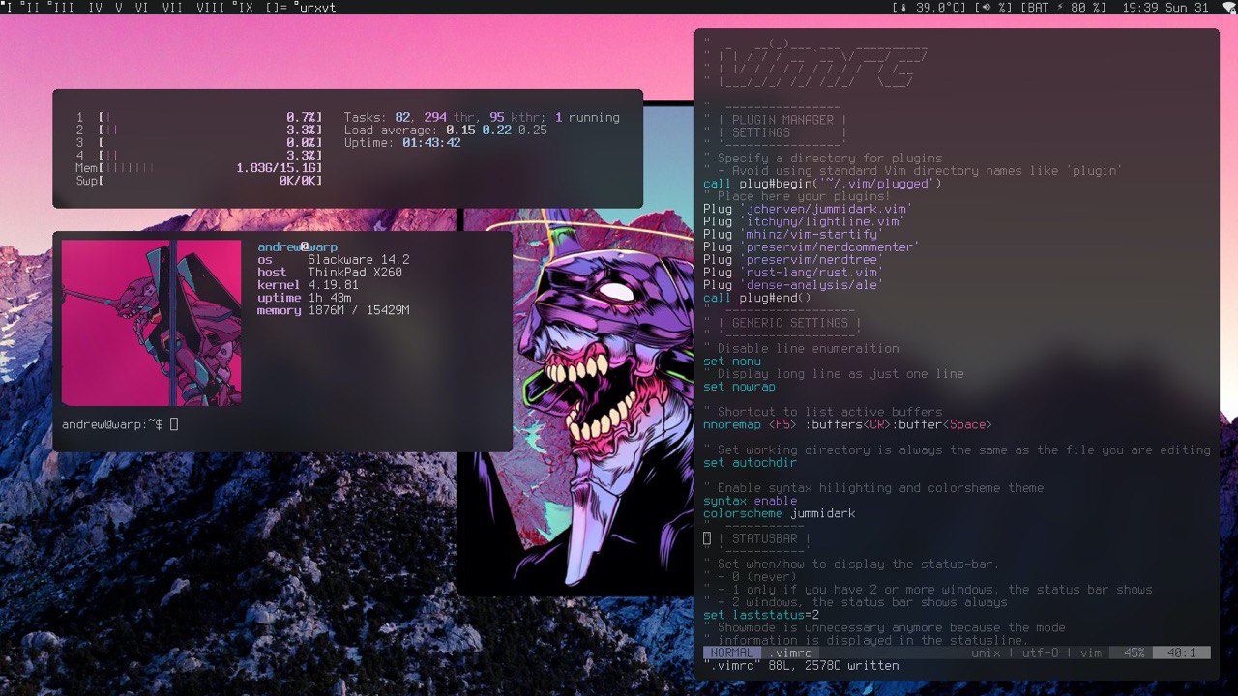
Task: Click the andrew@warp:~$ shell prompt cursor
Action: 174,424
